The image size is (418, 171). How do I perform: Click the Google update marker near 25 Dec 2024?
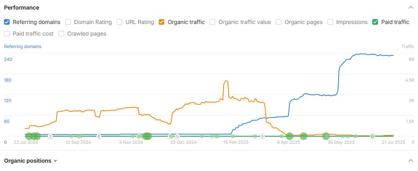click(177, 136)
